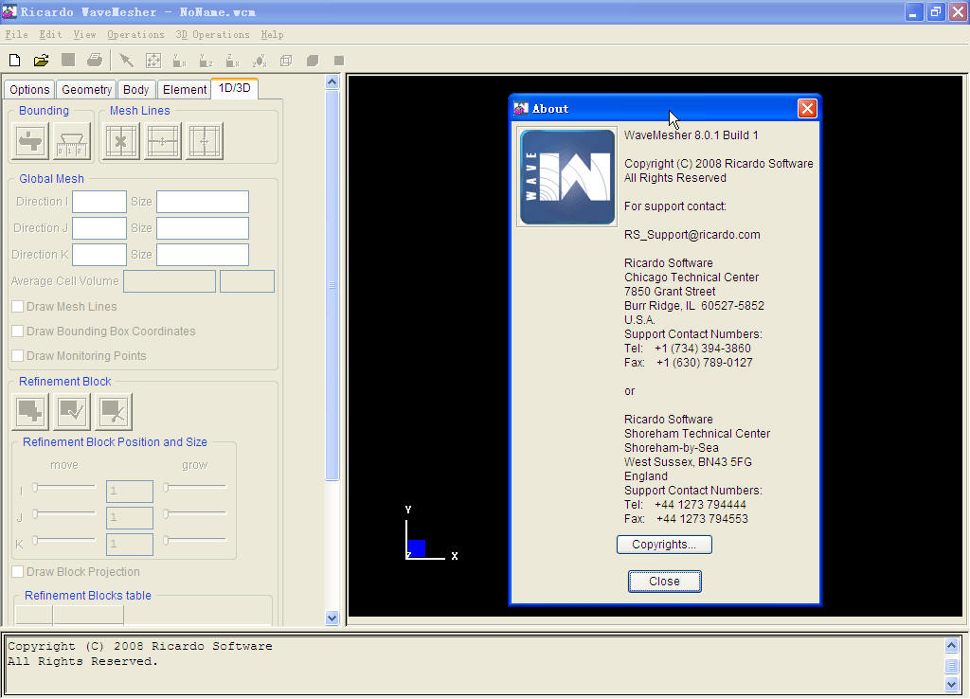Click the Copyrights... button
This screenshot has height=699, width=970.
[x=664, y=545]
